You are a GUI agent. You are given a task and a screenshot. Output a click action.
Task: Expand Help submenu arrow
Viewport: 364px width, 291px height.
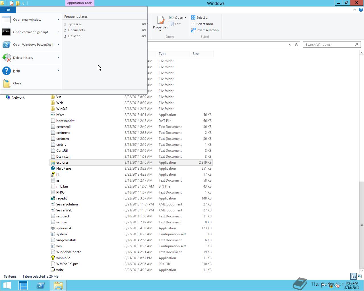(x=58, y=71)
